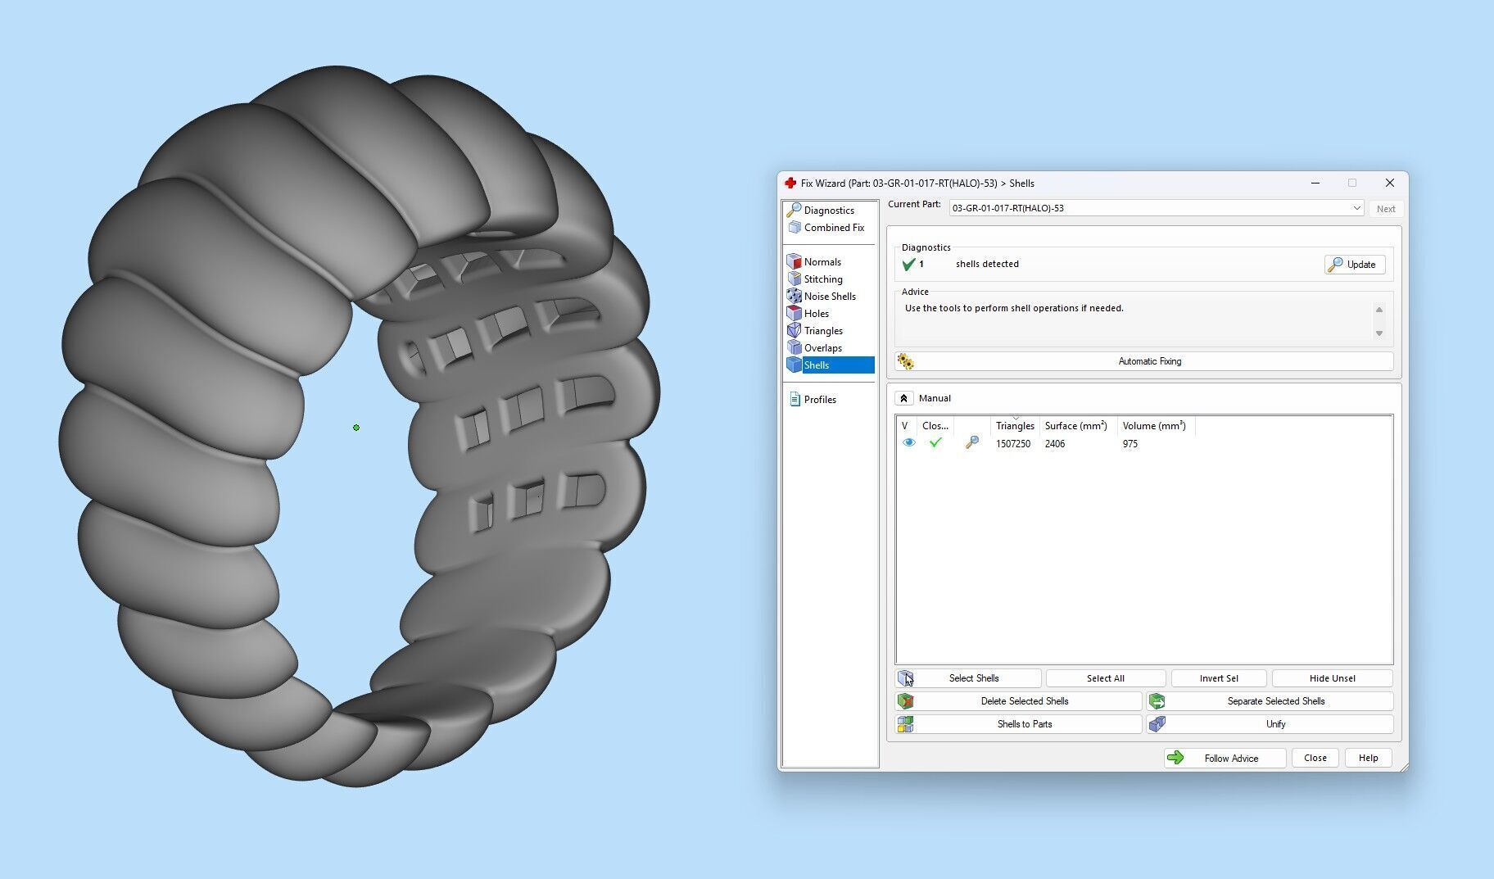Click the Stitching cube icon
1494x879 pixels.
pyautogui.click(x=794, y=279)
